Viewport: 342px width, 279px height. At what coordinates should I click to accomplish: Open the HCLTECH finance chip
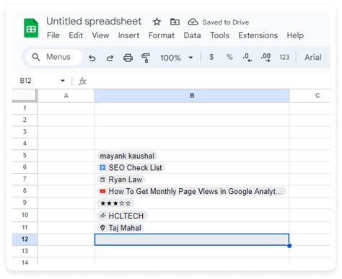tap(122, 216)
